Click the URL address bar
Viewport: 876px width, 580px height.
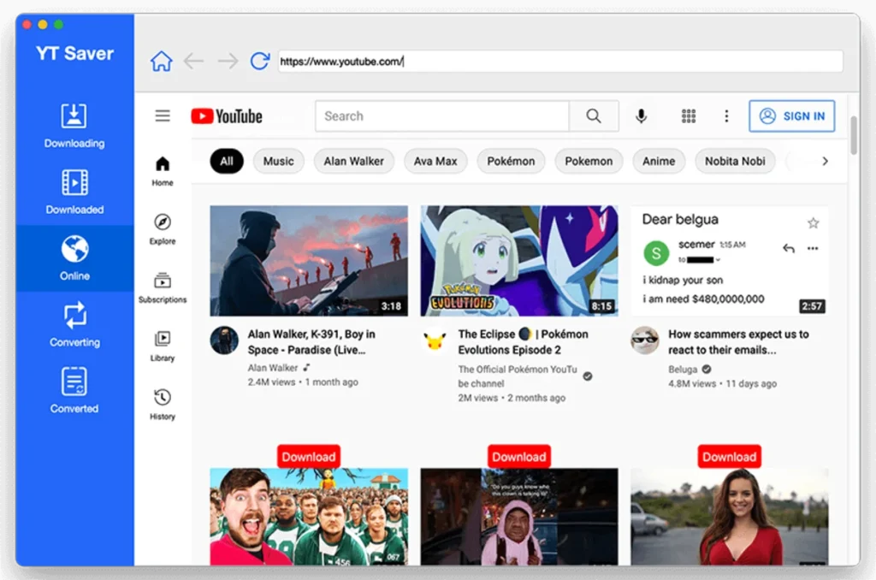coord(556,61)
